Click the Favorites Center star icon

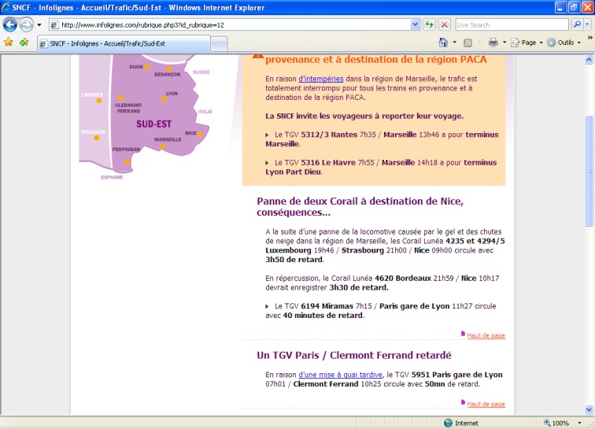[9, 43]
